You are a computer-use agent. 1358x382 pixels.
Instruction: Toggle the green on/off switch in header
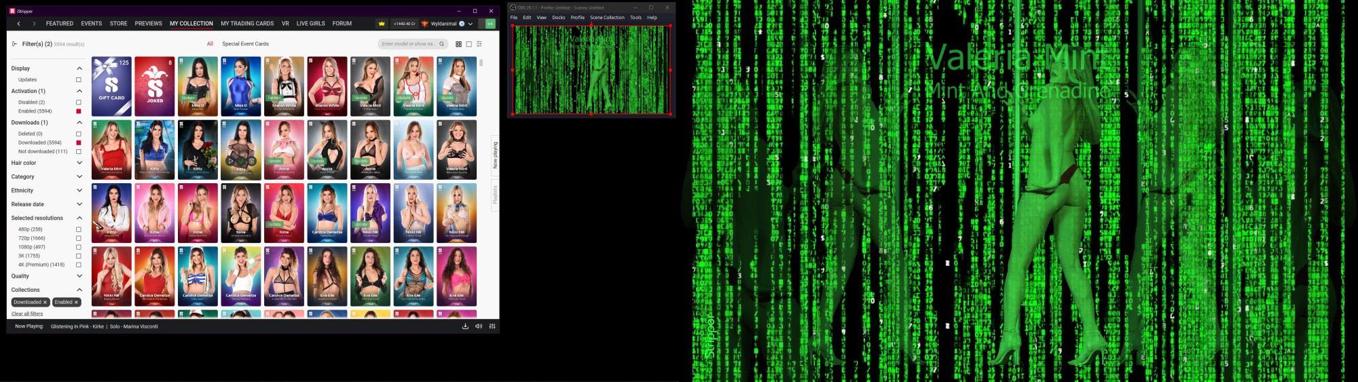[487, 24]
